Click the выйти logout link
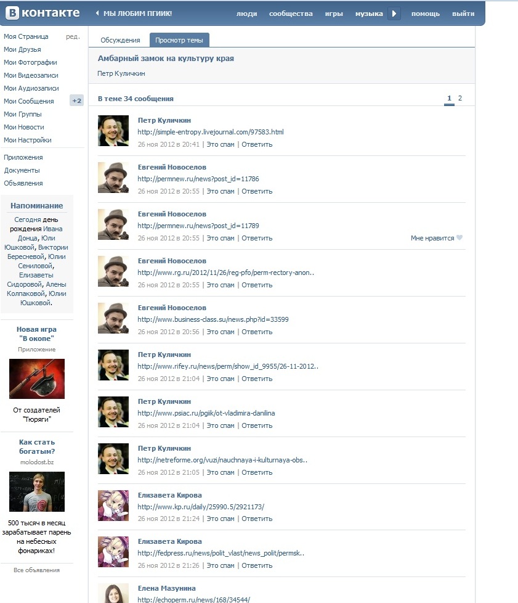The width and height of the screenshot is (518, 603). (463, 14)
